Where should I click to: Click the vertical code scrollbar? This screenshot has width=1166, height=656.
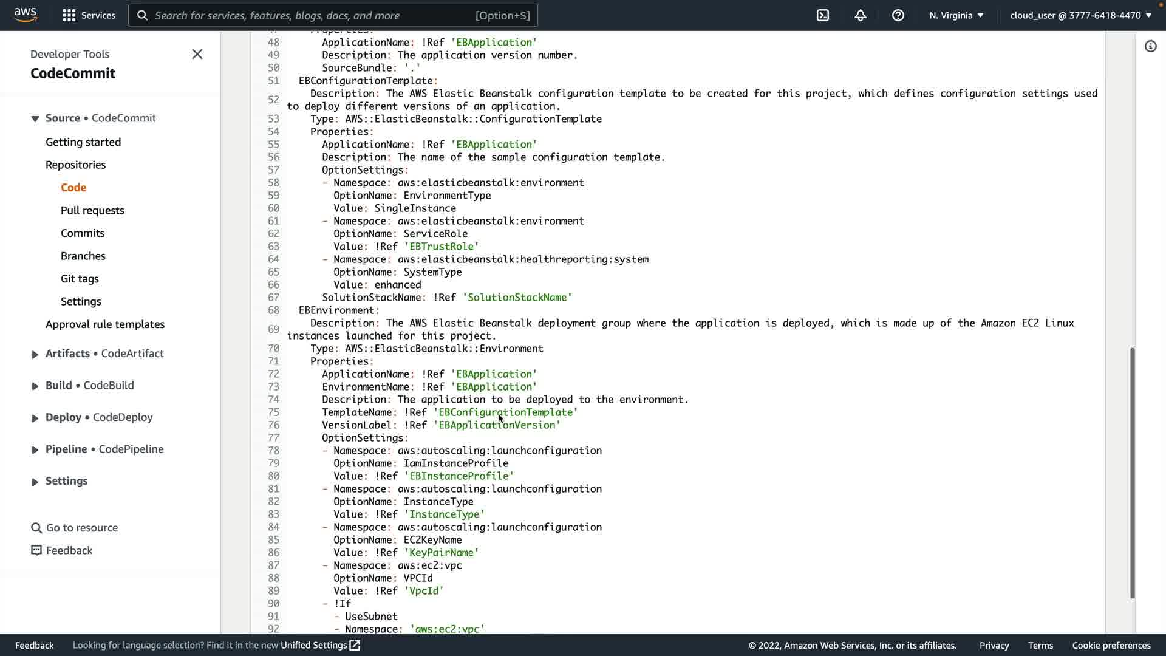pos(1132,473)
